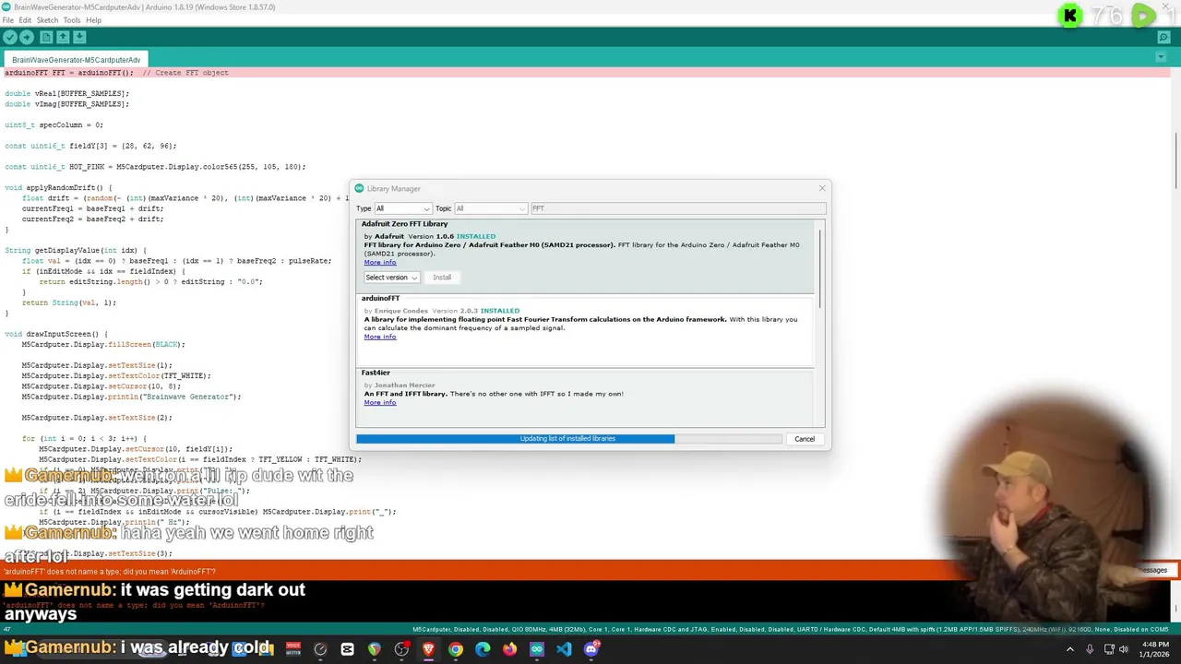
Task: Open VoiceMeeter from the taskbar
Action: (x=293, y=649)
